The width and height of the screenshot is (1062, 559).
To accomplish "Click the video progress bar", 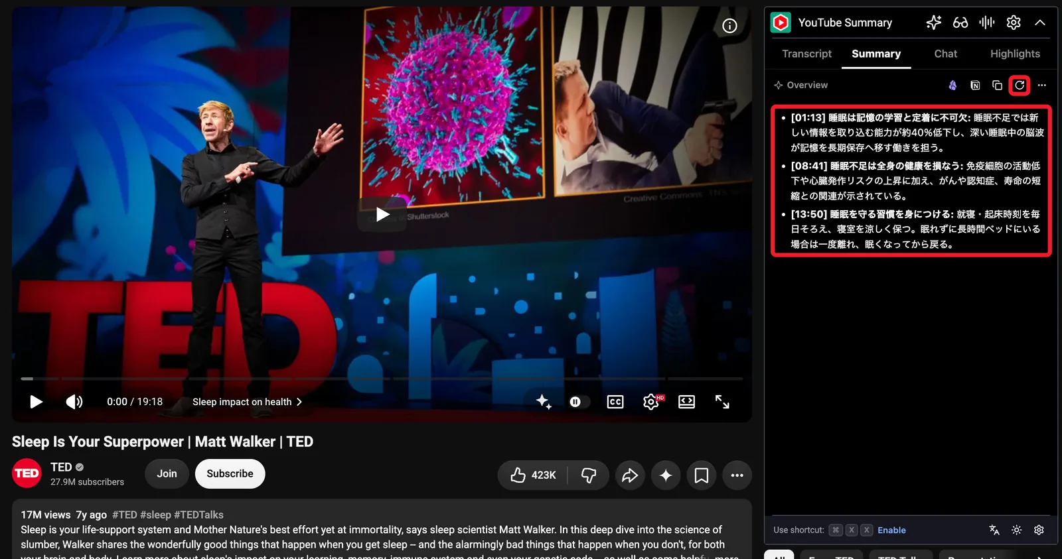I will pyautogui.click(x=382, y=379).
